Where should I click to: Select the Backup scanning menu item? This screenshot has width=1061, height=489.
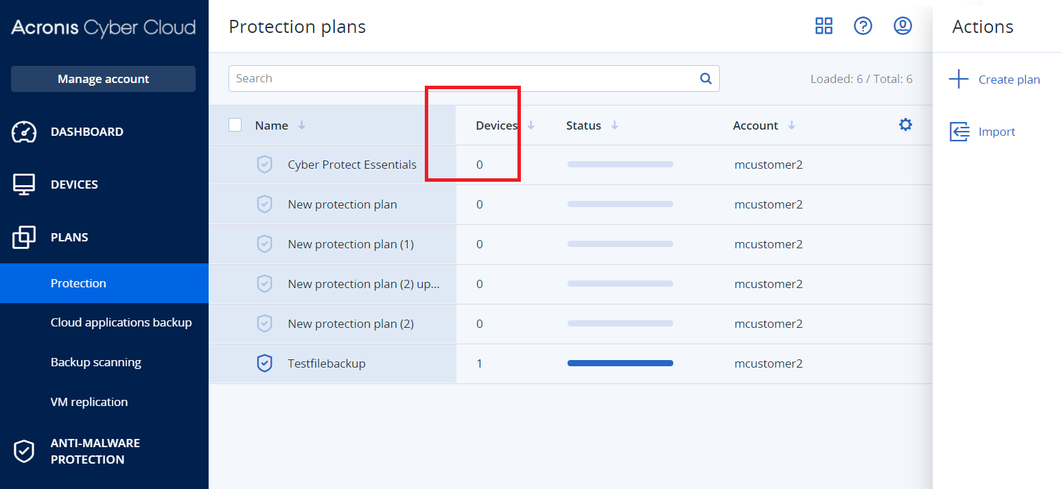click(x=96, y=362)
